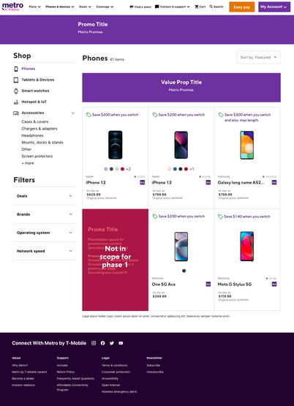Open the Coverage menu
Viewport: 294px width, 406px height.
coord(105,7)
